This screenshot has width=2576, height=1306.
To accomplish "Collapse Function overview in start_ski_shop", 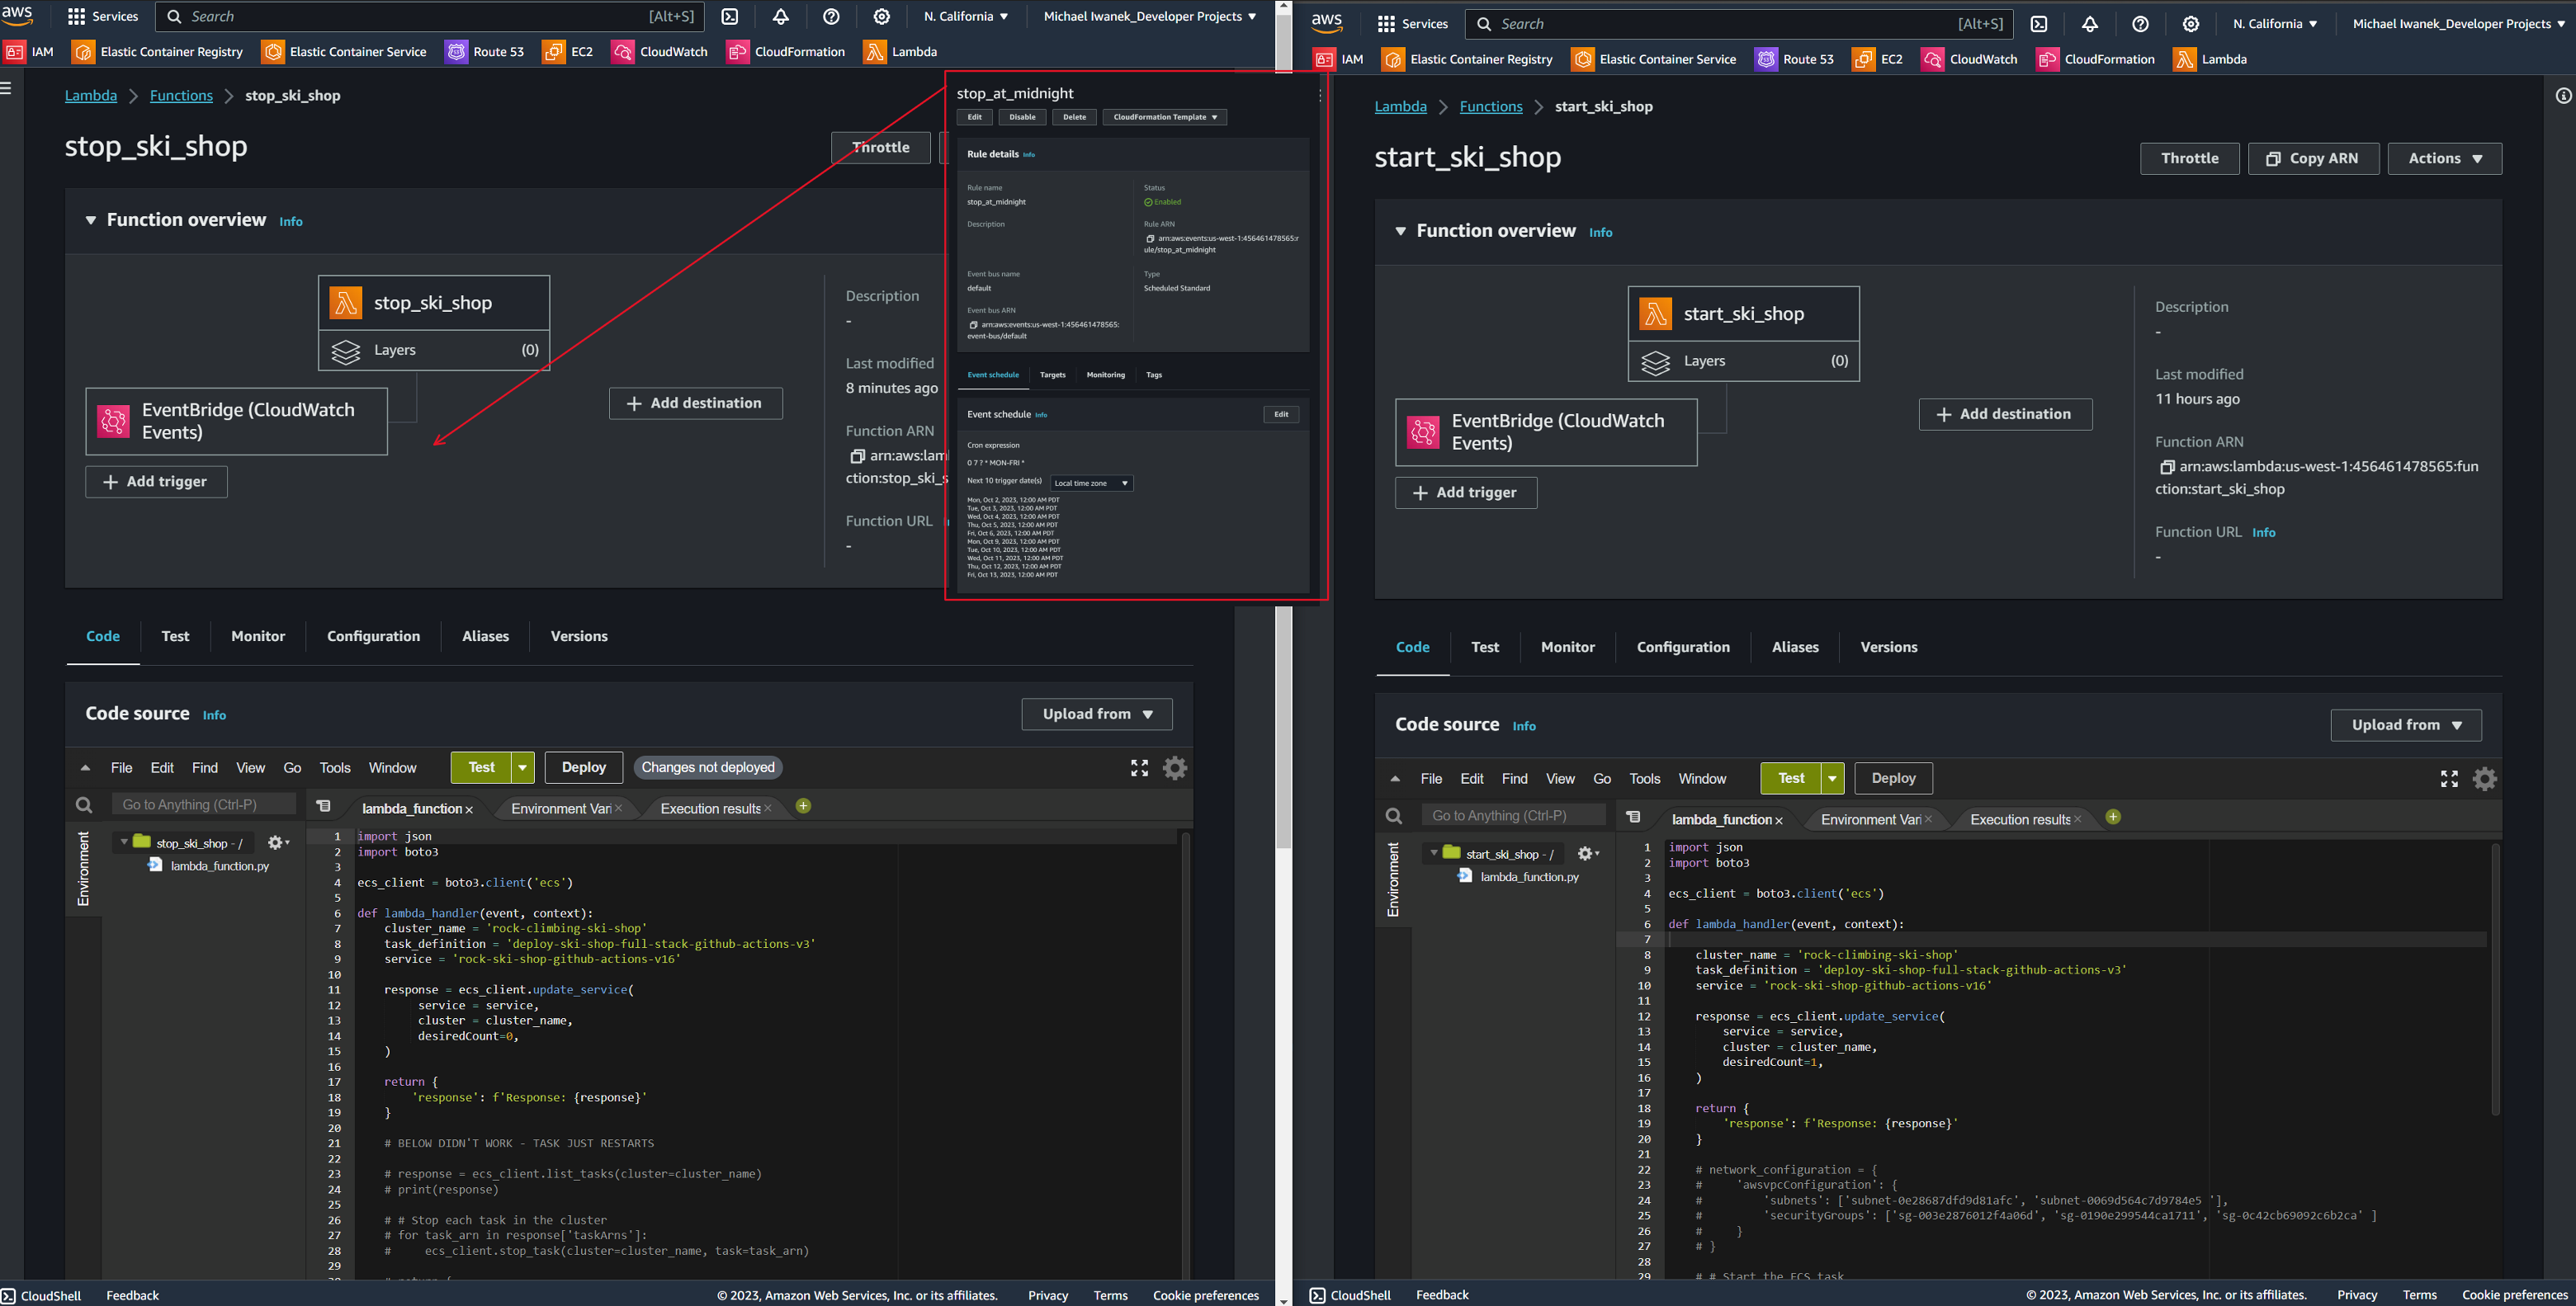I will pyautogui.click(x=1400, y=231).
